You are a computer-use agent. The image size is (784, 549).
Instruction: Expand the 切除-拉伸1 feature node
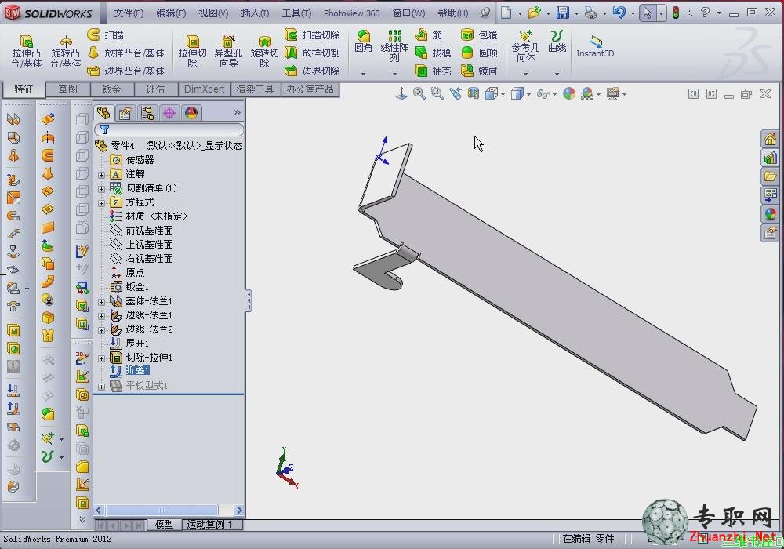click(x=101, y=358)
